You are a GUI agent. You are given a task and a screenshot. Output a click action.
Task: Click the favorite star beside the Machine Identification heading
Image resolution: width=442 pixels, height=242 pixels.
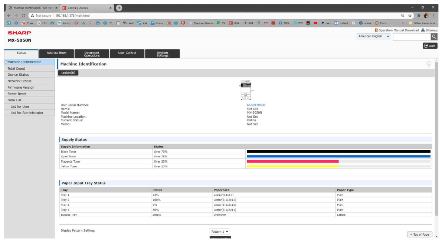click(x=429, y=64)
